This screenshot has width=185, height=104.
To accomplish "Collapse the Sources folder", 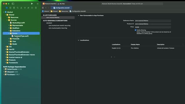I will point(7,20).
